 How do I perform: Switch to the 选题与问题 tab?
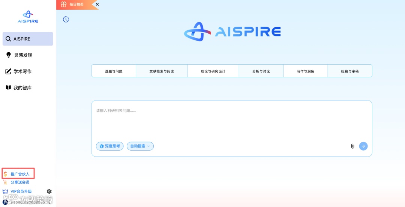(x=114, y=71)
